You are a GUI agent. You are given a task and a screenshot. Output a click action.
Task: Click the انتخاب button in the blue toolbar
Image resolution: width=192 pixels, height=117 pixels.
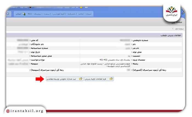[x=18, y=14]
